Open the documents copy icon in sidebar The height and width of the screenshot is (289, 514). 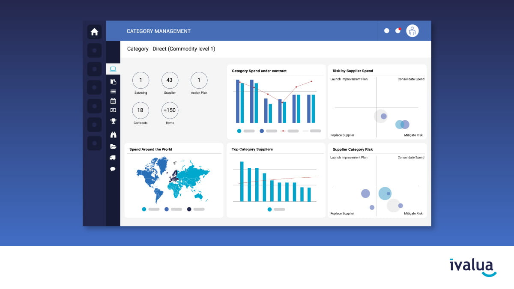click(x=113, y=81)
